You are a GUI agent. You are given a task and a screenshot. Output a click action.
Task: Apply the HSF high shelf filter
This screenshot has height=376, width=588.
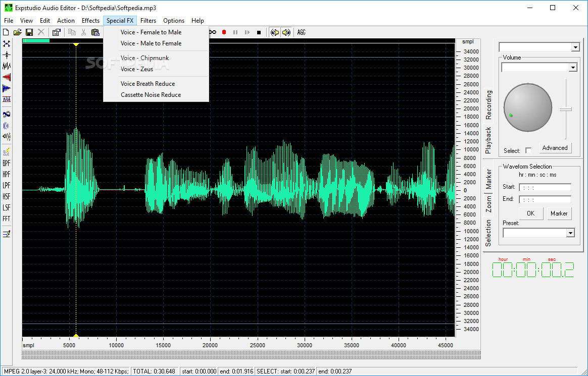tap(7, 196)
